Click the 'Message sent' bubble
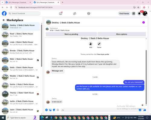The image size is (151, 120). (57, 71)
